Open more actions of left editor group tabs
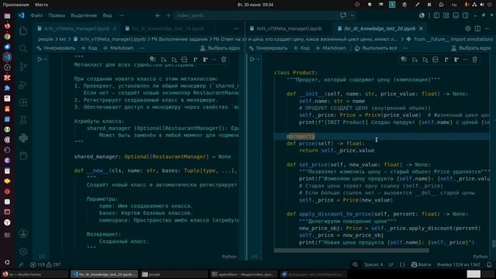 [236, 29]
